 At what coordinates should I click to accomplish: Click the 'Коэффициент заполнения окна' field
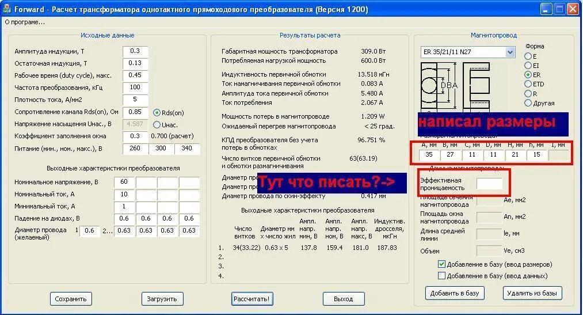135,136
